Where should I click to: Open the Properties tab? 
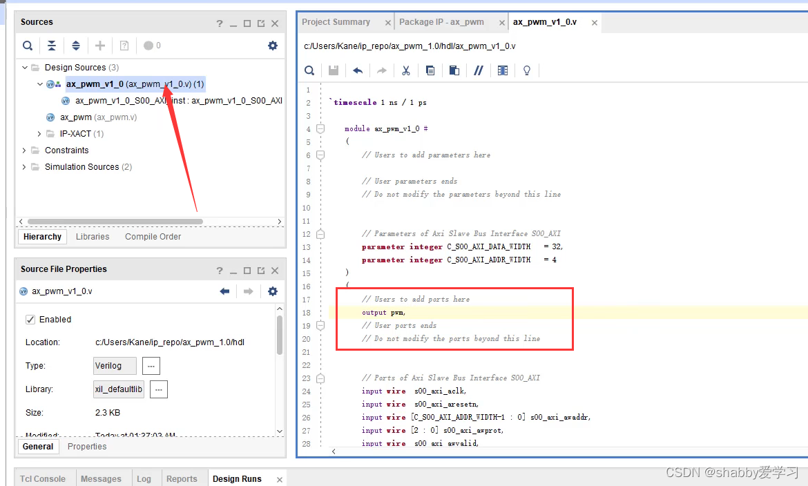[x=87, y=447]
